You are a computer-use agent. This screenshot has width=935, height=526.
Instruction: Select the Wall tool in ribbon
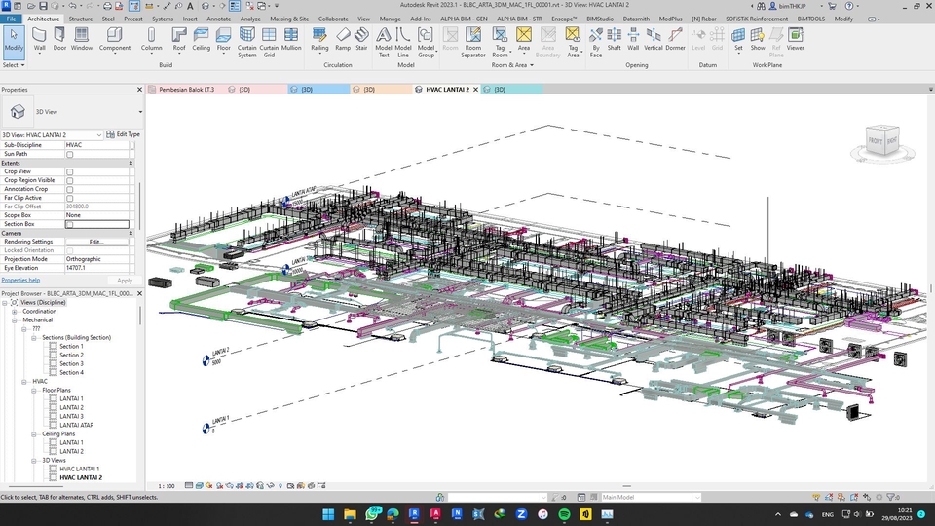[x=40, y=39]
